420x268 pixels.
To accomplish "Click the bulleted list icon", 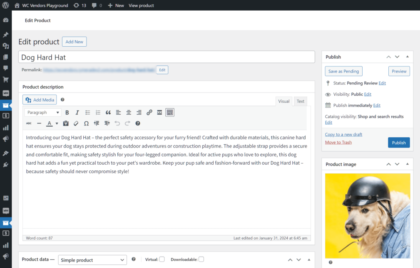I will [87, 112].
